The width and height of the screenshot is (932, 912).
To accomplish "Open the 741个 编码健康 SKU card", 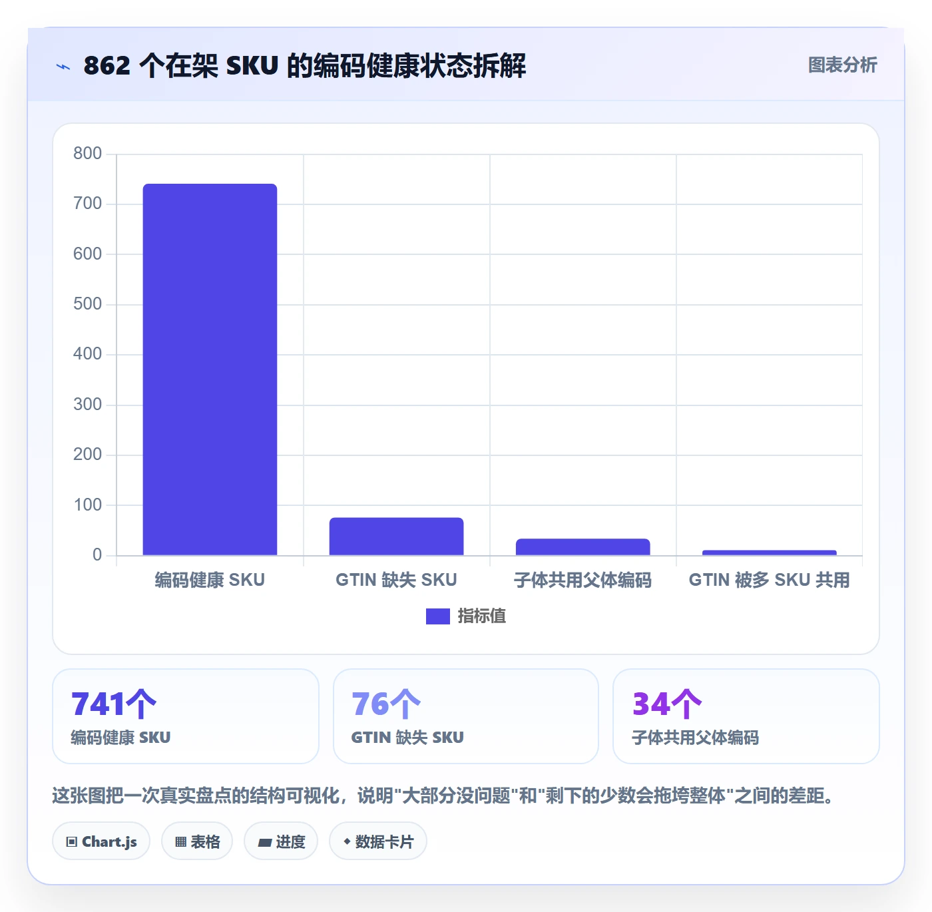I will [186, 716].
